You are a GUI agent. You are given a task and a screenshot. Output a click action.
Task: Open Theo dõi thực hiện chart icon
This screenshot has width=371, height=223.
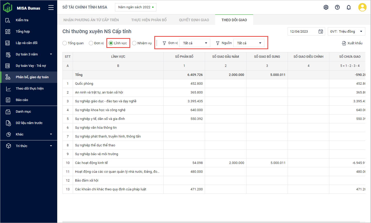pos(8,89)
